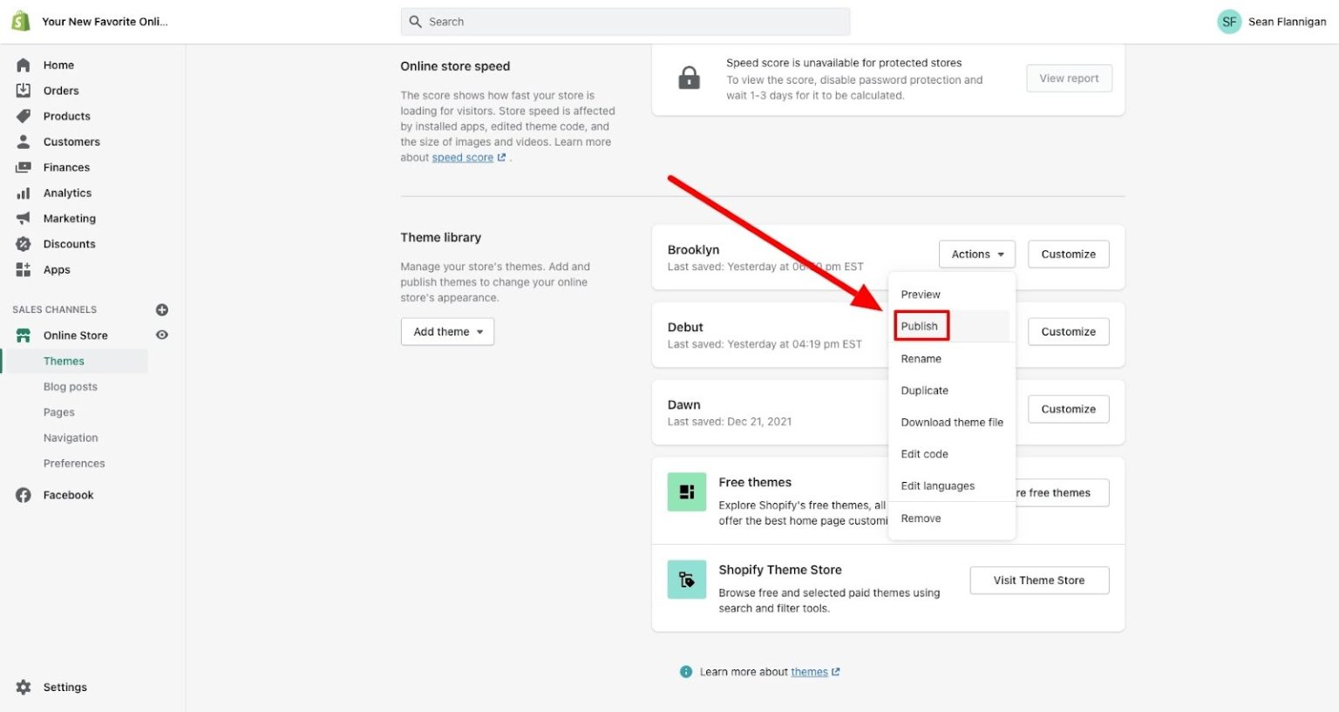Image resolution: width=1339 pixels, height=712 pixels.
Task: Click into the Search field
Action: pos(625,22)
